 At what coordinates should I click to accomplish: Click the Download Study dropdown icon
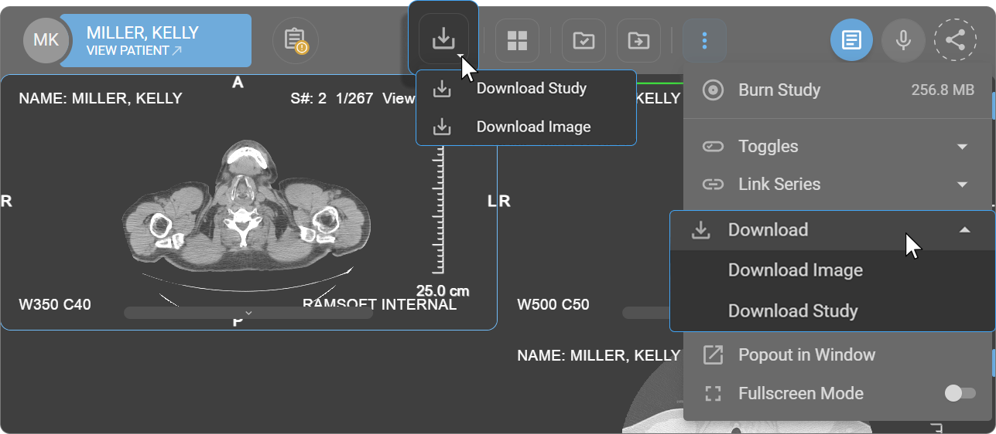tap(442, 89)
